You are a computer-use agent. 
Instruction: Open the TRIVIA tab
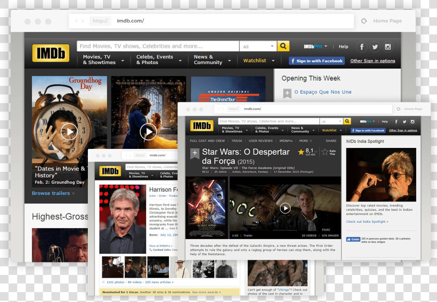tap(237, 141)
